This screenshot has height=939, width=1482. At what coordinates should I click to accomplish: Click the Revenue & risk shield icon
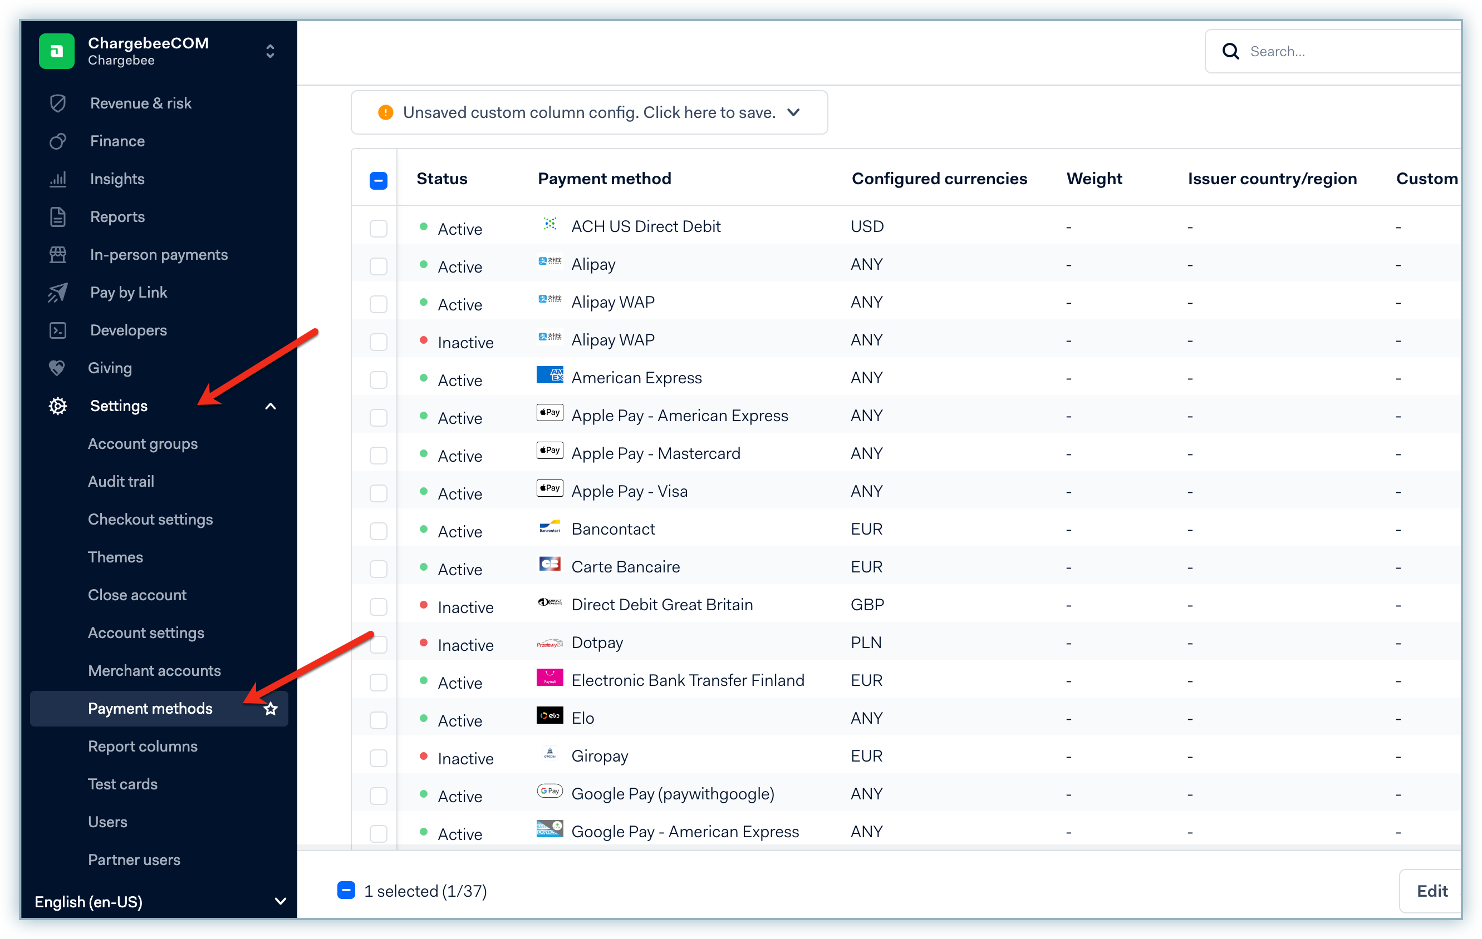[x=58, y=103]
